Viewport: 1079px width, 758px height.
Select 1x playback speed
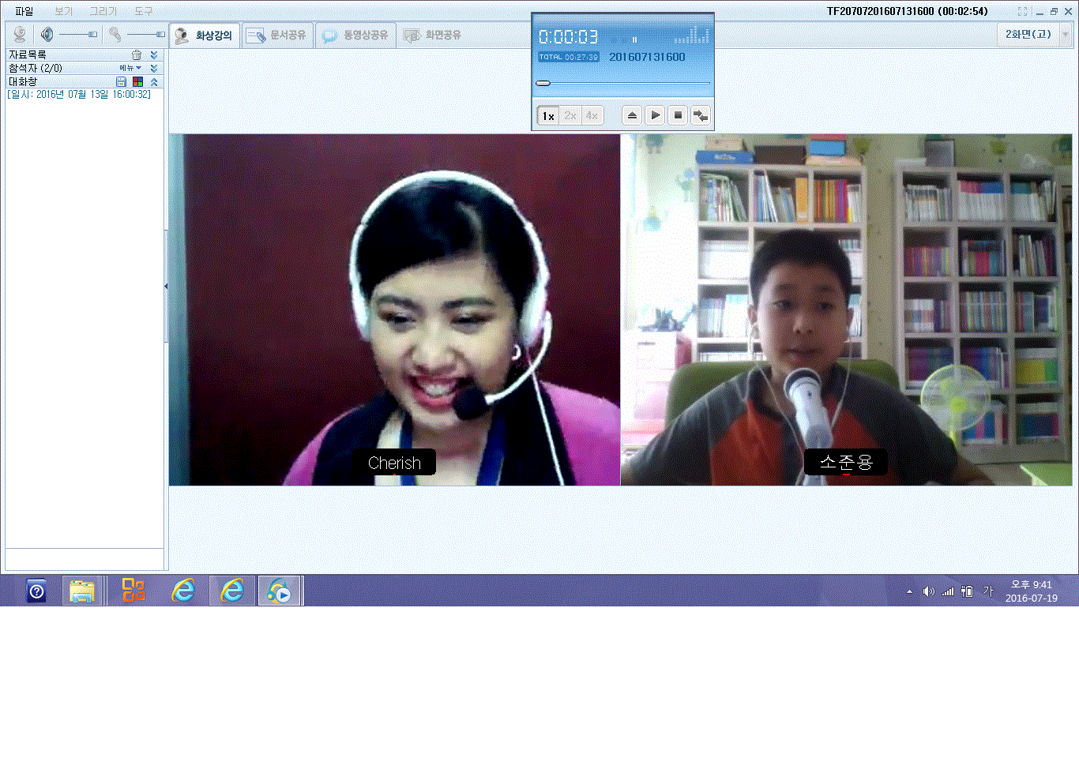coord(547,116)
